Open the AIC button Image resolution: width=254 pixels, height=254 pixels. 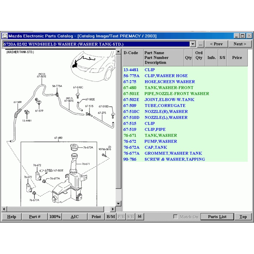click(75, 217)
